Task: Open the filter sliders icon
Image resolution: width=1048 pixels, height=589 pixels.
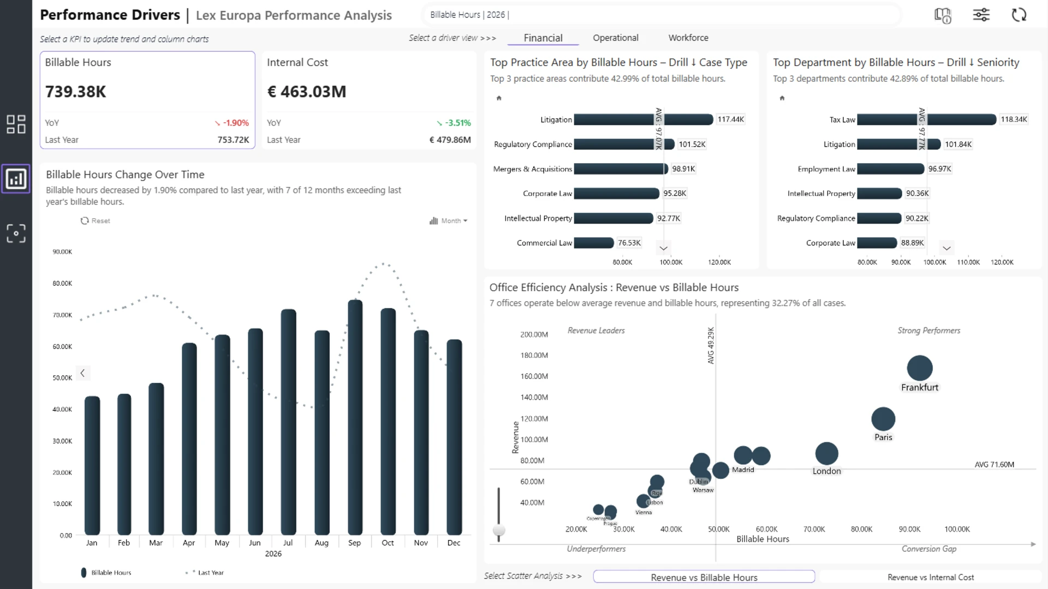Action: pyautogui.click(x=981, y=15)
